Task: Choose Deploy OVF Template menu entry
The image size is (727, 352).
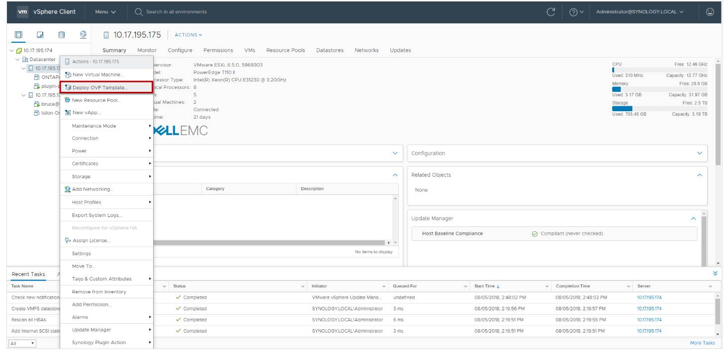Action: point(106,87)
